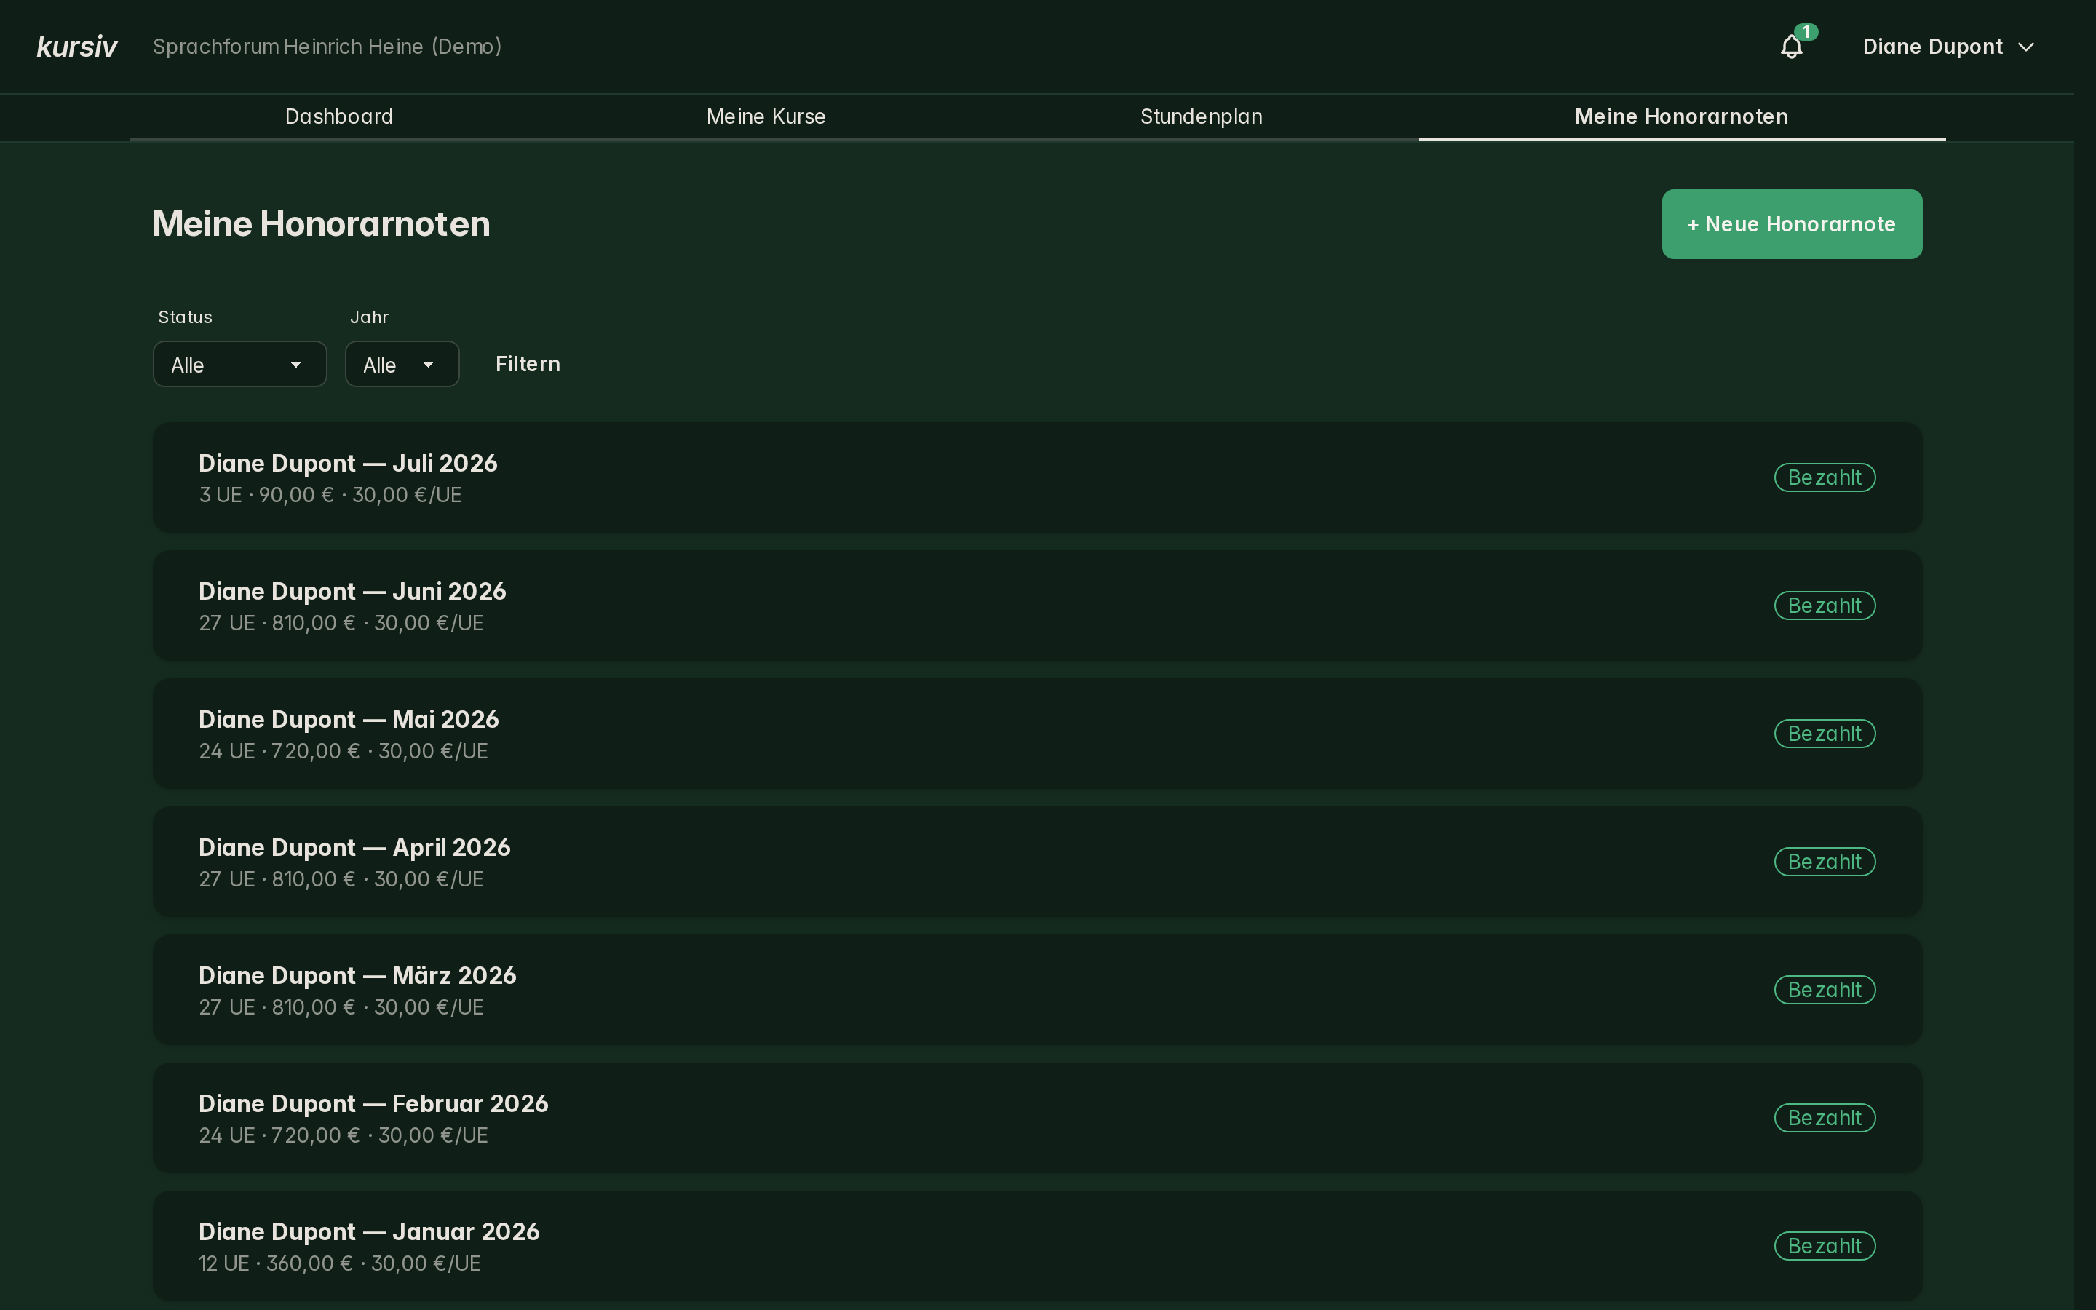Create a new Honorarnote
This screenshot has height=1310, width=2096.
coord(1792,224)
